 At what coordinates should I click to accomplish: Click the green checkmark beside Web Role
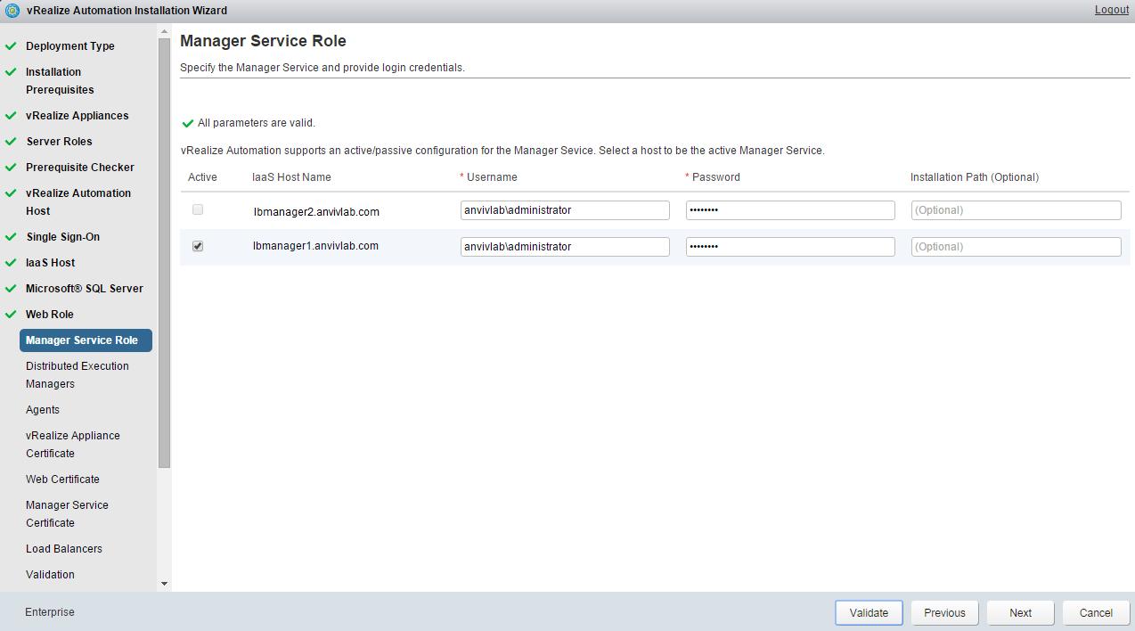point(11,314)
